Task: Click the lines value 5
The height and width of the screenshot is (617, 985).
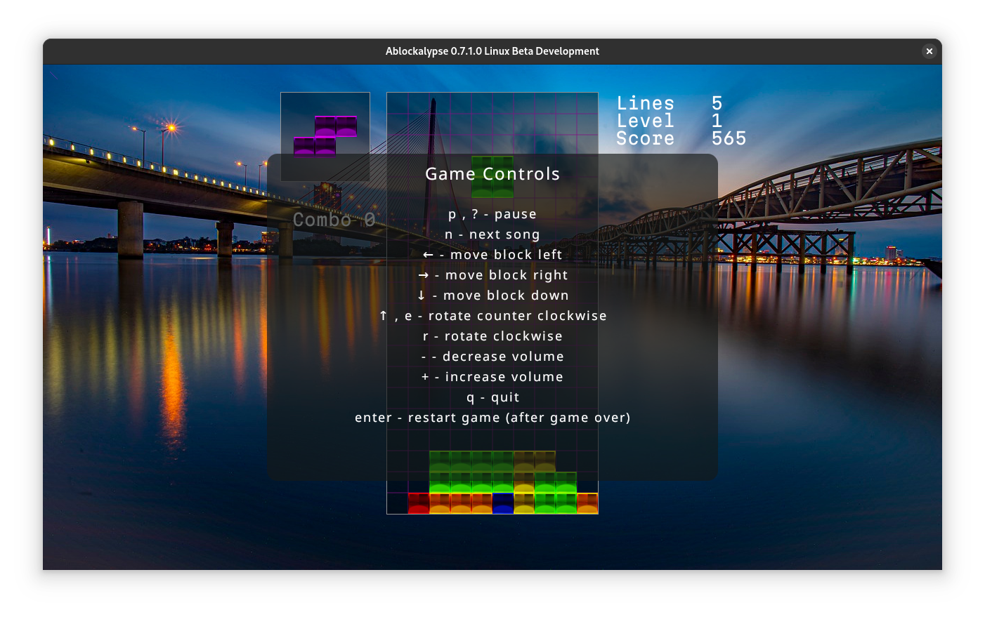Action: click(717, 103)
